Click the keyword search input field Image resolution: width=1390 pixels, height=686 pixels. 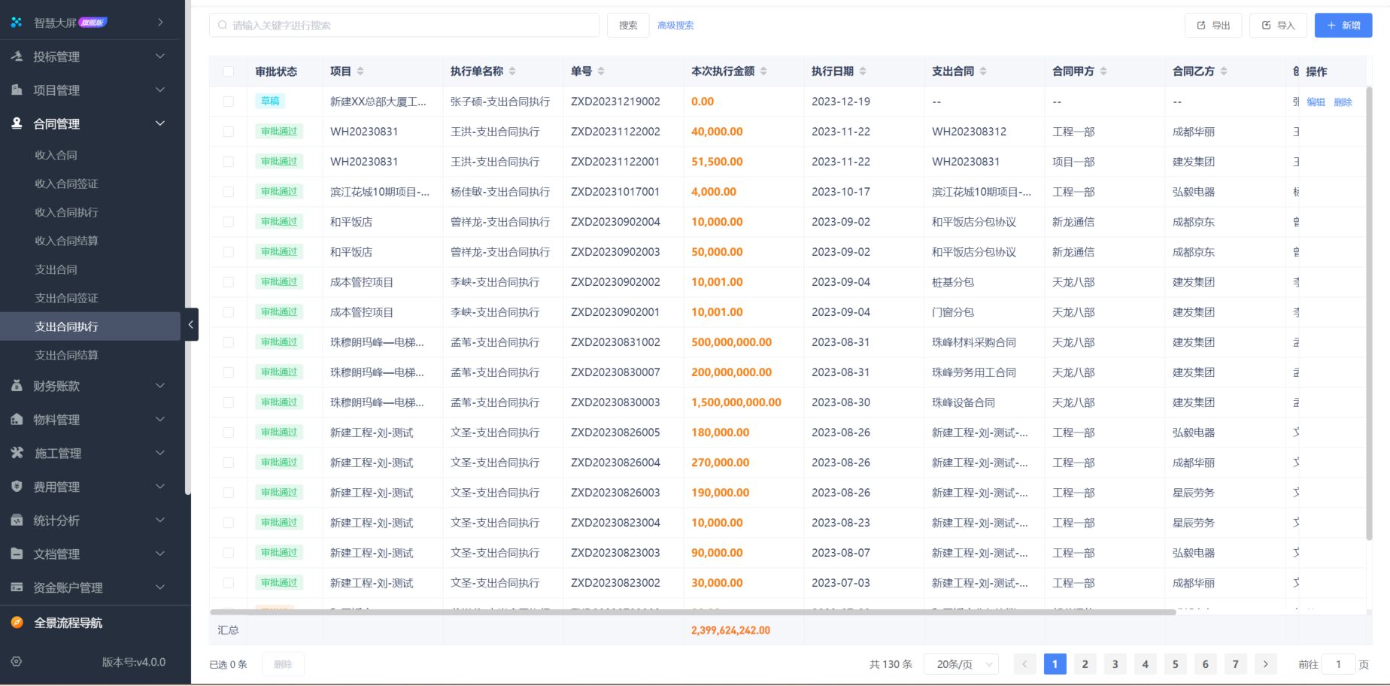pyautogui.click(x=405, y=26)
